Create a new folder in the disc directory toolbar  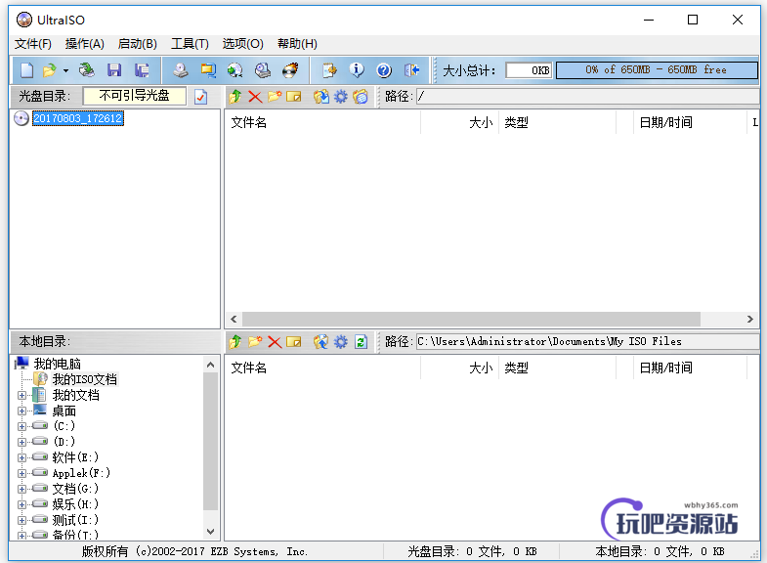[x=275, y=97]
